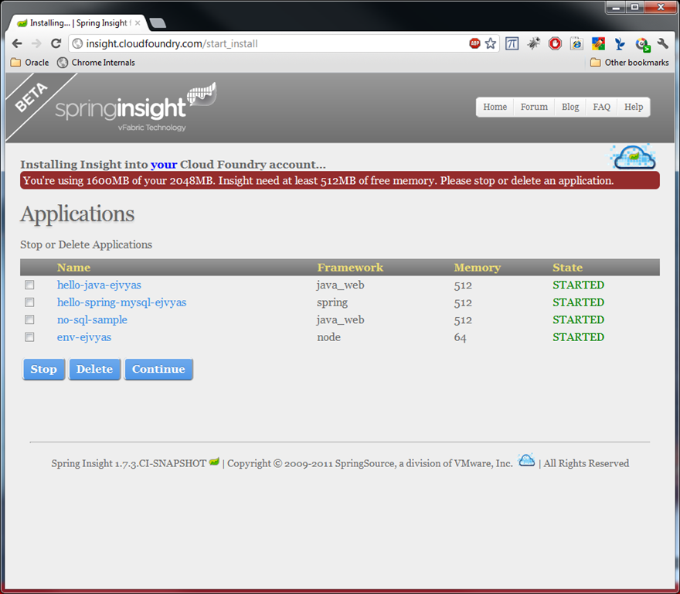The height and width of the screenshot is (594, 680).
Task: Open the hello-spring-mysql-ejvyas application link
Action: pyautogui.click(x=121, y=302)
